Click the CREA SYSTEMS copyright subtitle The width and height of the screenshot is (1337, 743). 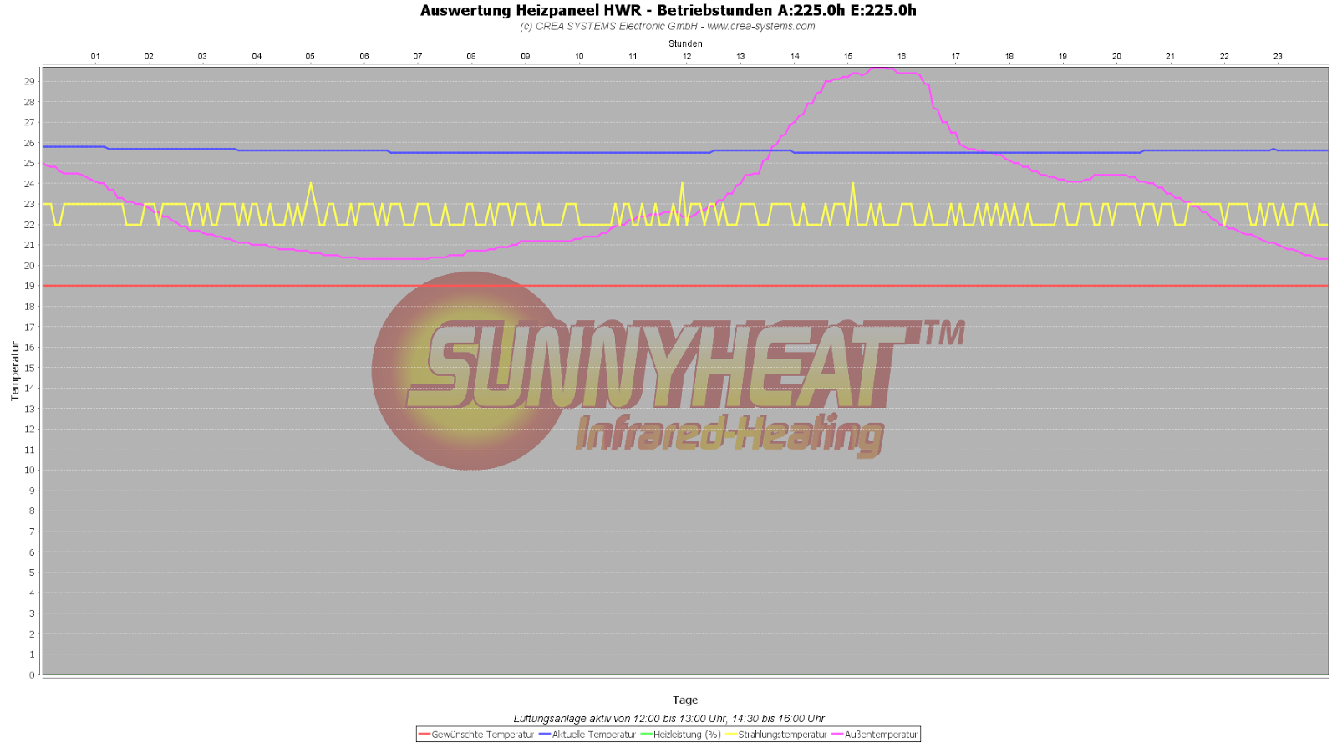(x=668, y=26)
